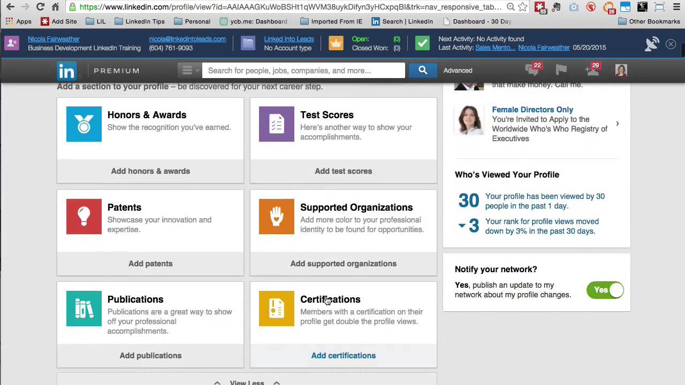The image size is (685, 385).
Task: Focus the LinkedIn search input field
Action: click(303, 71)
